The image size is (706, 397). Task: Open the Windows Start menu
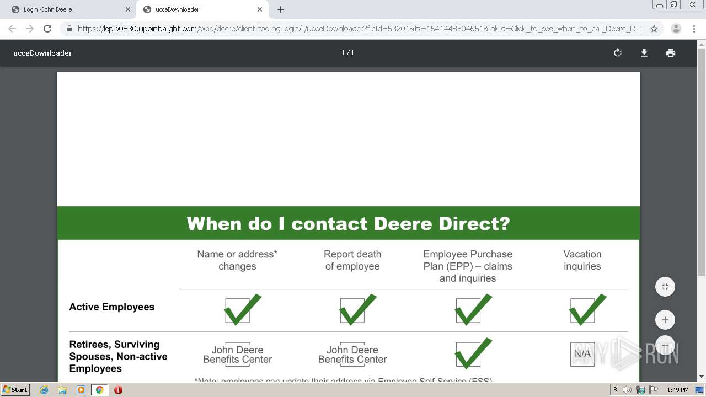15,390
